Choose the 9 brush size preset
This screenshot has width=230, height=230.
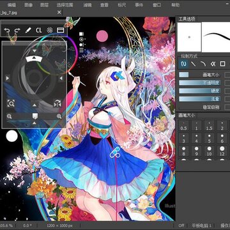(x=196, y=151)
